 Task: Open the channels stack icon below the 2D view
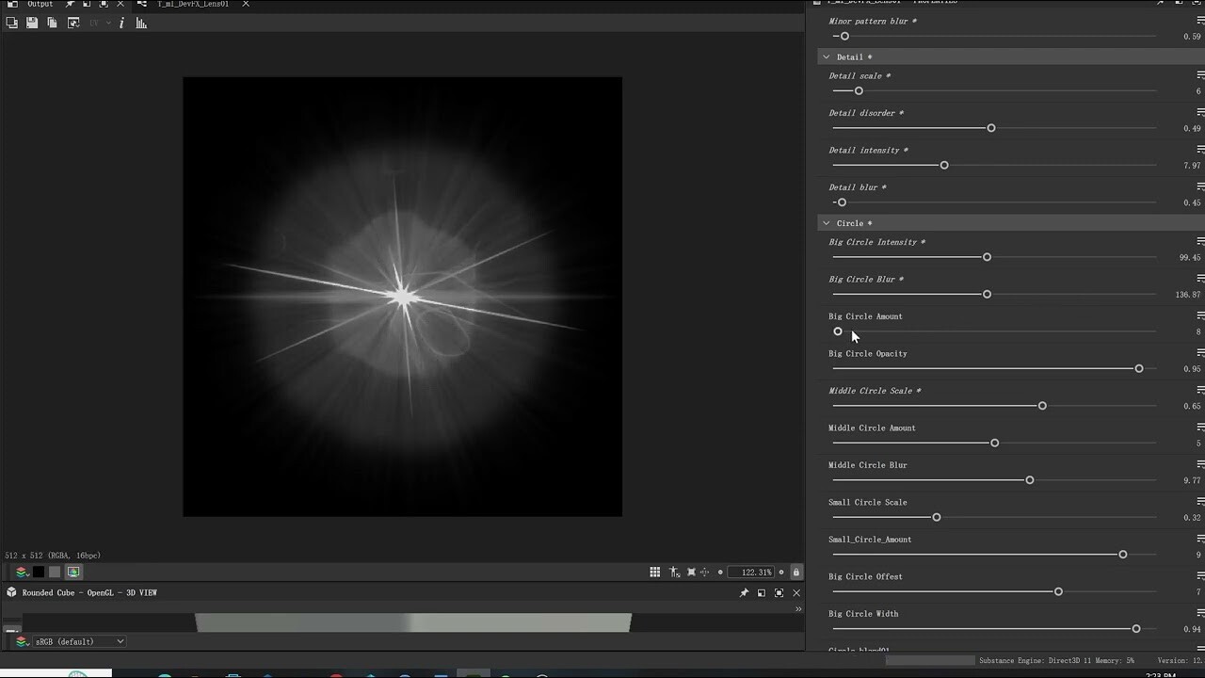pyautogui.click(x=21, y=572)
